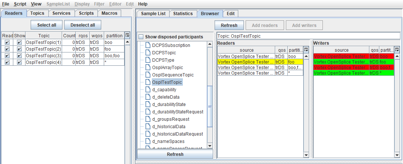
Task: Select the OsplTestTopic file icon
Action: (x=148, y=82)
